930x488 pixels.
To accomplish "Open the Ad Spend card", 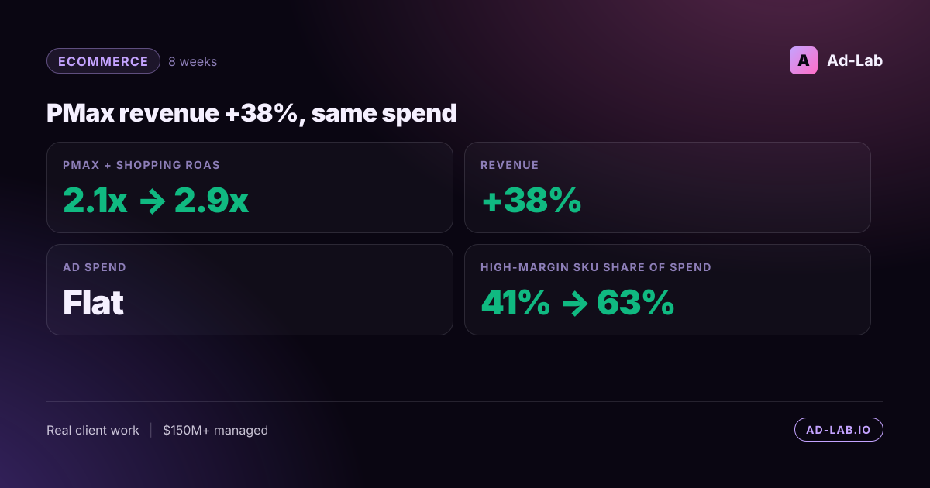I will 250,290.
